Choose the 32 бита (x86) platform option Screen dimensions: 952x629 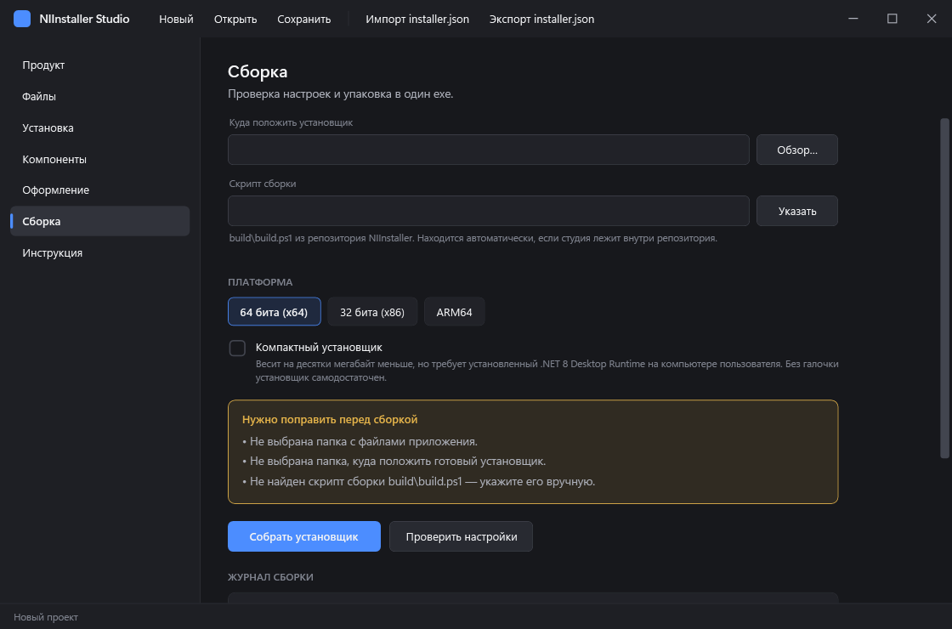[372, 312]
